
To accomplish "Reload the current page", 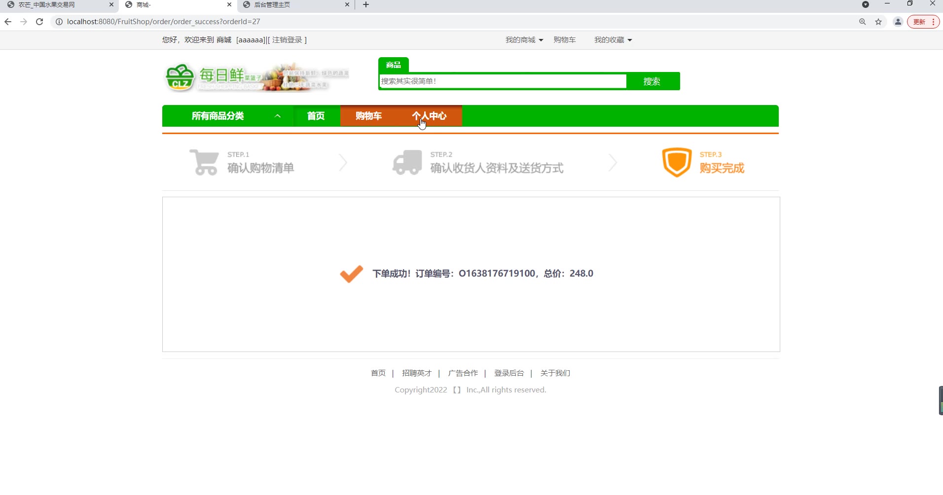I will [x=39, y=22].
